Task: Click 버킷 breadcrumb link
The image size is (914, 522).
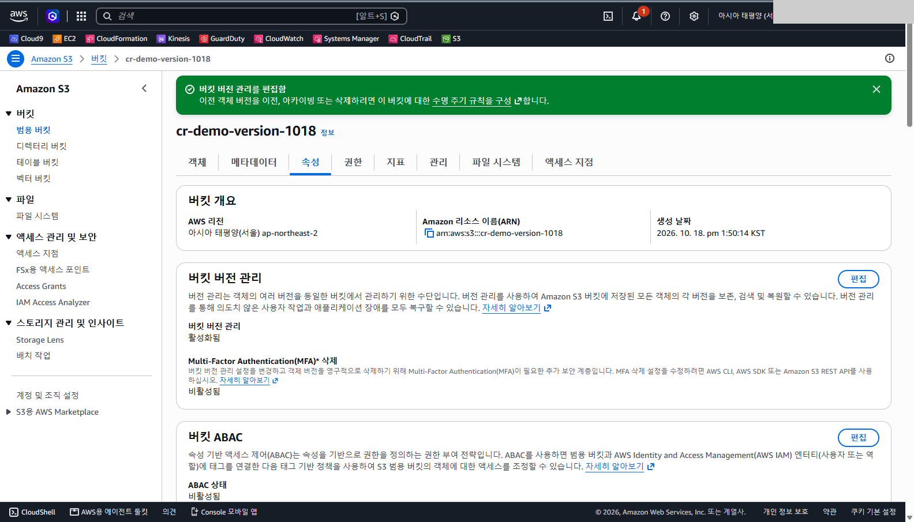Action: tap(99, 59)
